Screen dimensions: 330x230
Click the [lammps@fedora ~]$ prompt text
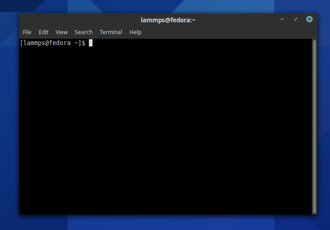tap(52, 43)
